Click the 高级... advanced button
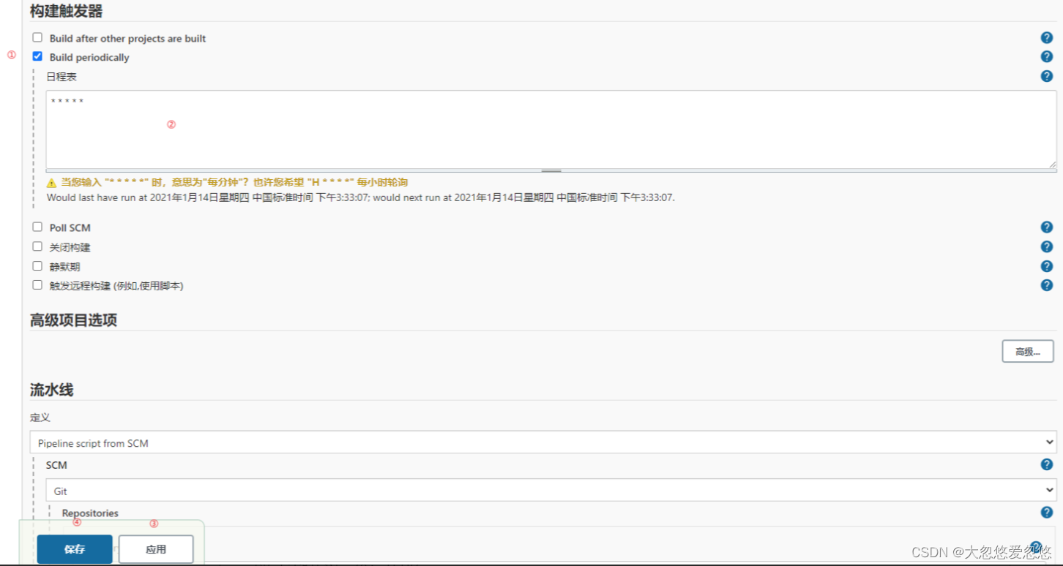 1028,352
